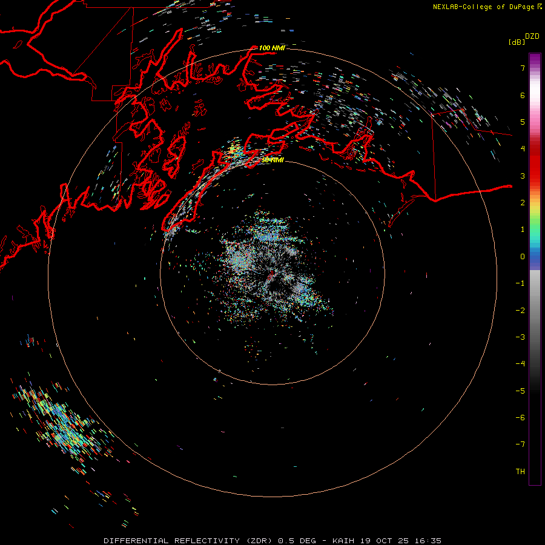Click the DZD product label
Image resolution: width=545 pixels, height=545 pixels.
click(532, 36)
